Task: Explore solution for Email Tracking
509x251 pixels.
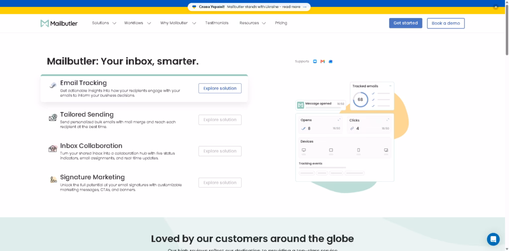Action: [x=220, y=89]
